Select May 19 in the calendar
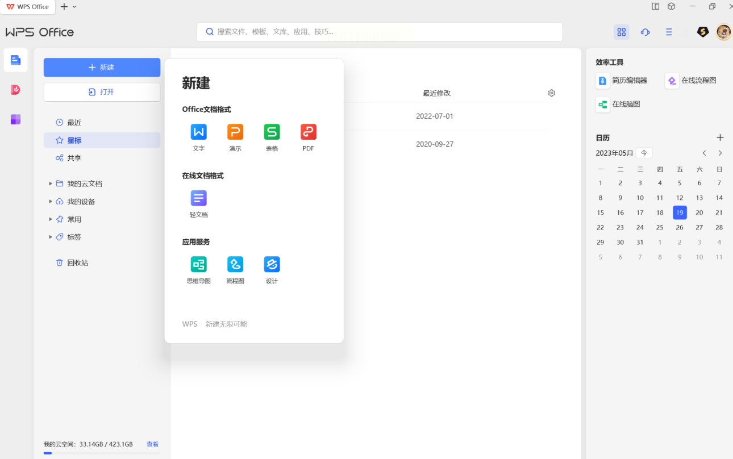This screenshot has height=459, width=733. click(x=680, y=212)
